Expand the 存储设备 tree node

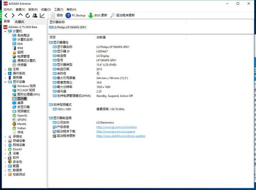click(5, 141)
